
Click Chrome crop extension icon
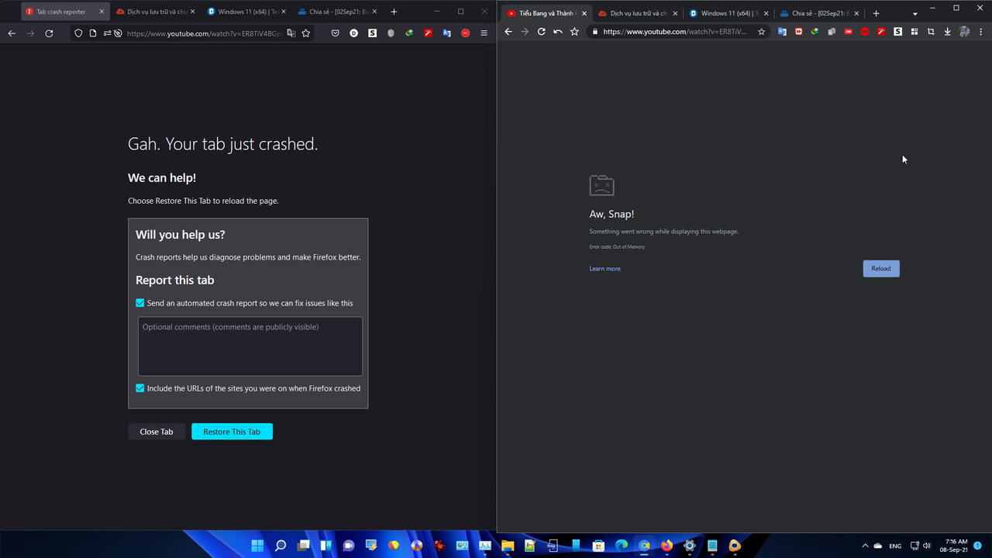coord(931,32)
